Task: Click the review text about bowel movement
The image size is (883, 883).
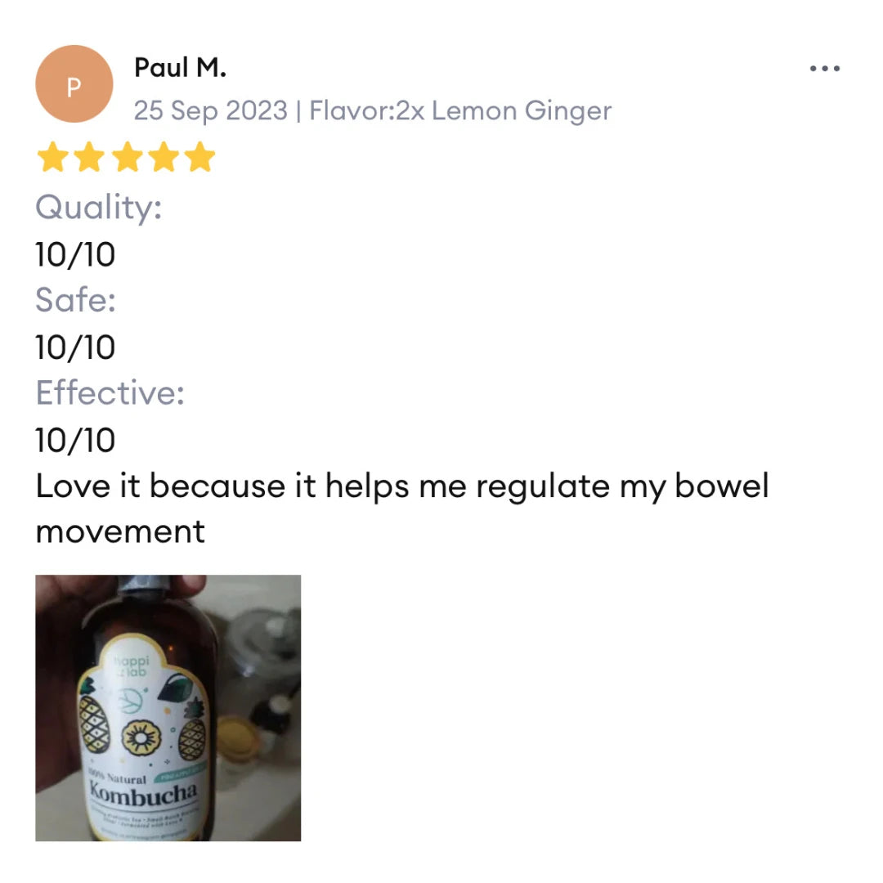Action: (402, 509)
